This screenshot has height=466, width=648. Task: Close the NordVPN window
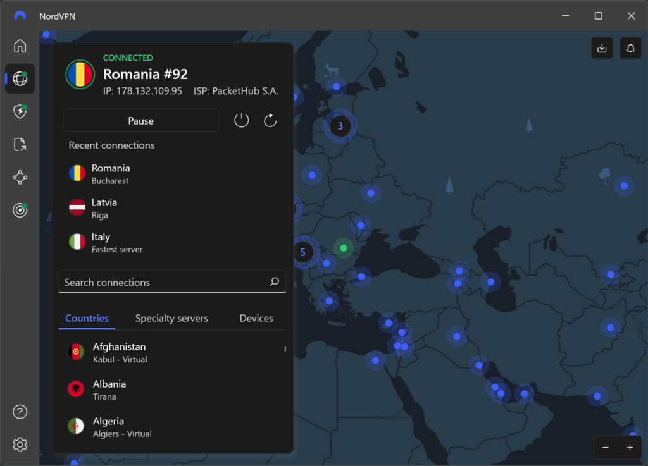coord(631,16)
